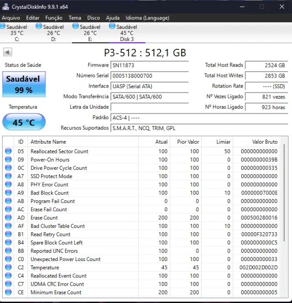Click status icon of Reported UNC Errors row

tap(8, 251)
